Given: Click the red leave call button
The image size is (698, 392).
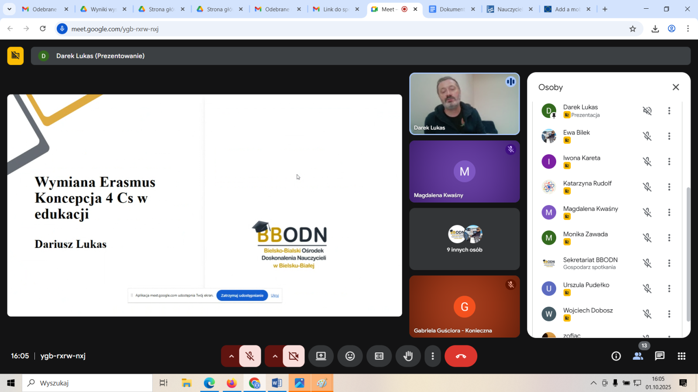Looking at the screenshot, I should point(461,356).
